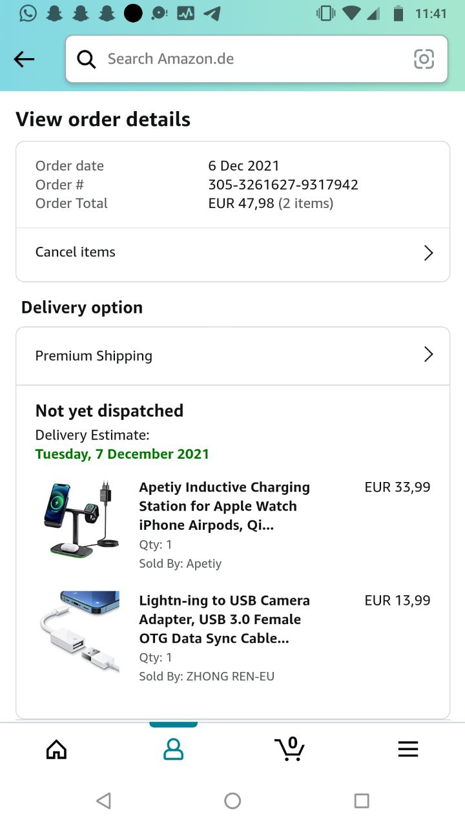Image resolution: width=465 pixels, height=827 pixels.
Task: Open the Apetiy Inductive Charging Station link
Action: tap(224, 506)
